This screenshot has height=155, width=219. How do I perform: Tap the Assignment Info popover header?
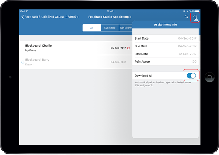(165, 25)
